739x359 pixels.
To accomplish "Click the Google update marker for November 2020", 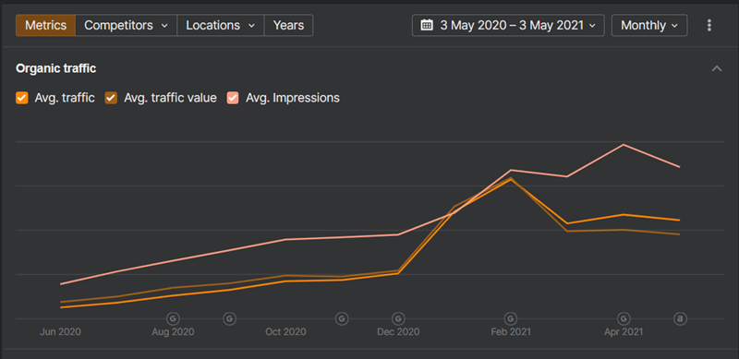I will pyautogui.click(x=342, y=319).
